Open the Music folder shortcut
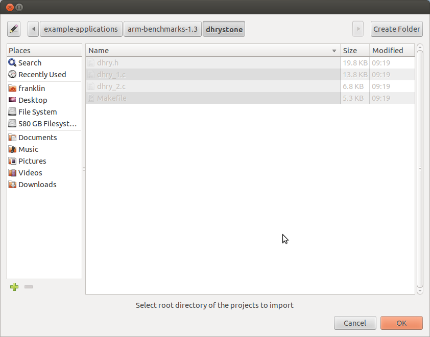This screenshot has height=337, width=430. [x=30, y=149]
